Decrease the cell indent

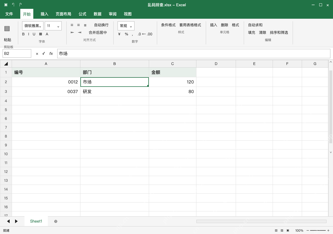[x=72, y=32]
